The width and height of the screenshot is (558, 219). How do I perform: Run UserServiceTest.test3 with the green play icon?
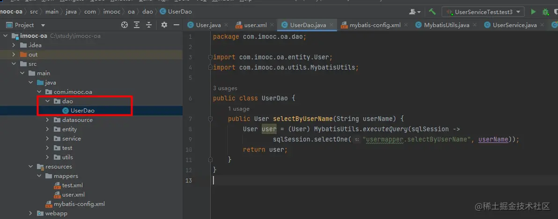pos(533,12)
